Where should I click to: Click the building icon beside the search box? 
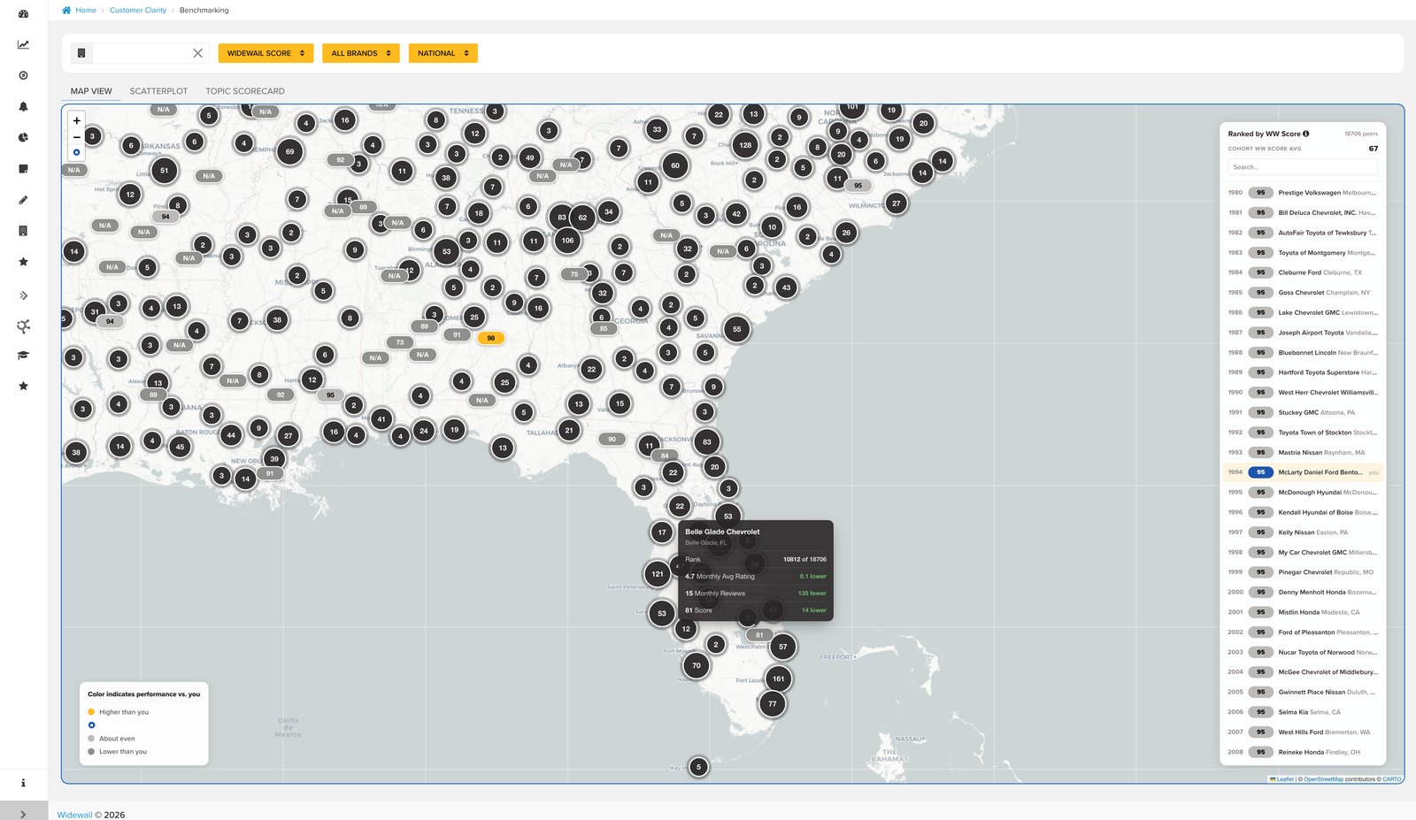[x=81, y=53]
